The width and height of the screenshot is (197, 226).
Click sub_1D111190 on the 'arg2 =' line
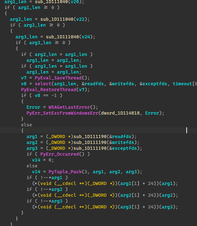pos(90,143)
